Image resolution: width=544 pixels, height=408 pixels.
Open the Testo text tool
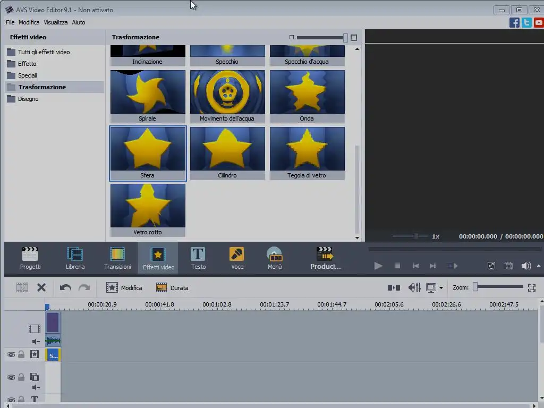click(198, 258)
